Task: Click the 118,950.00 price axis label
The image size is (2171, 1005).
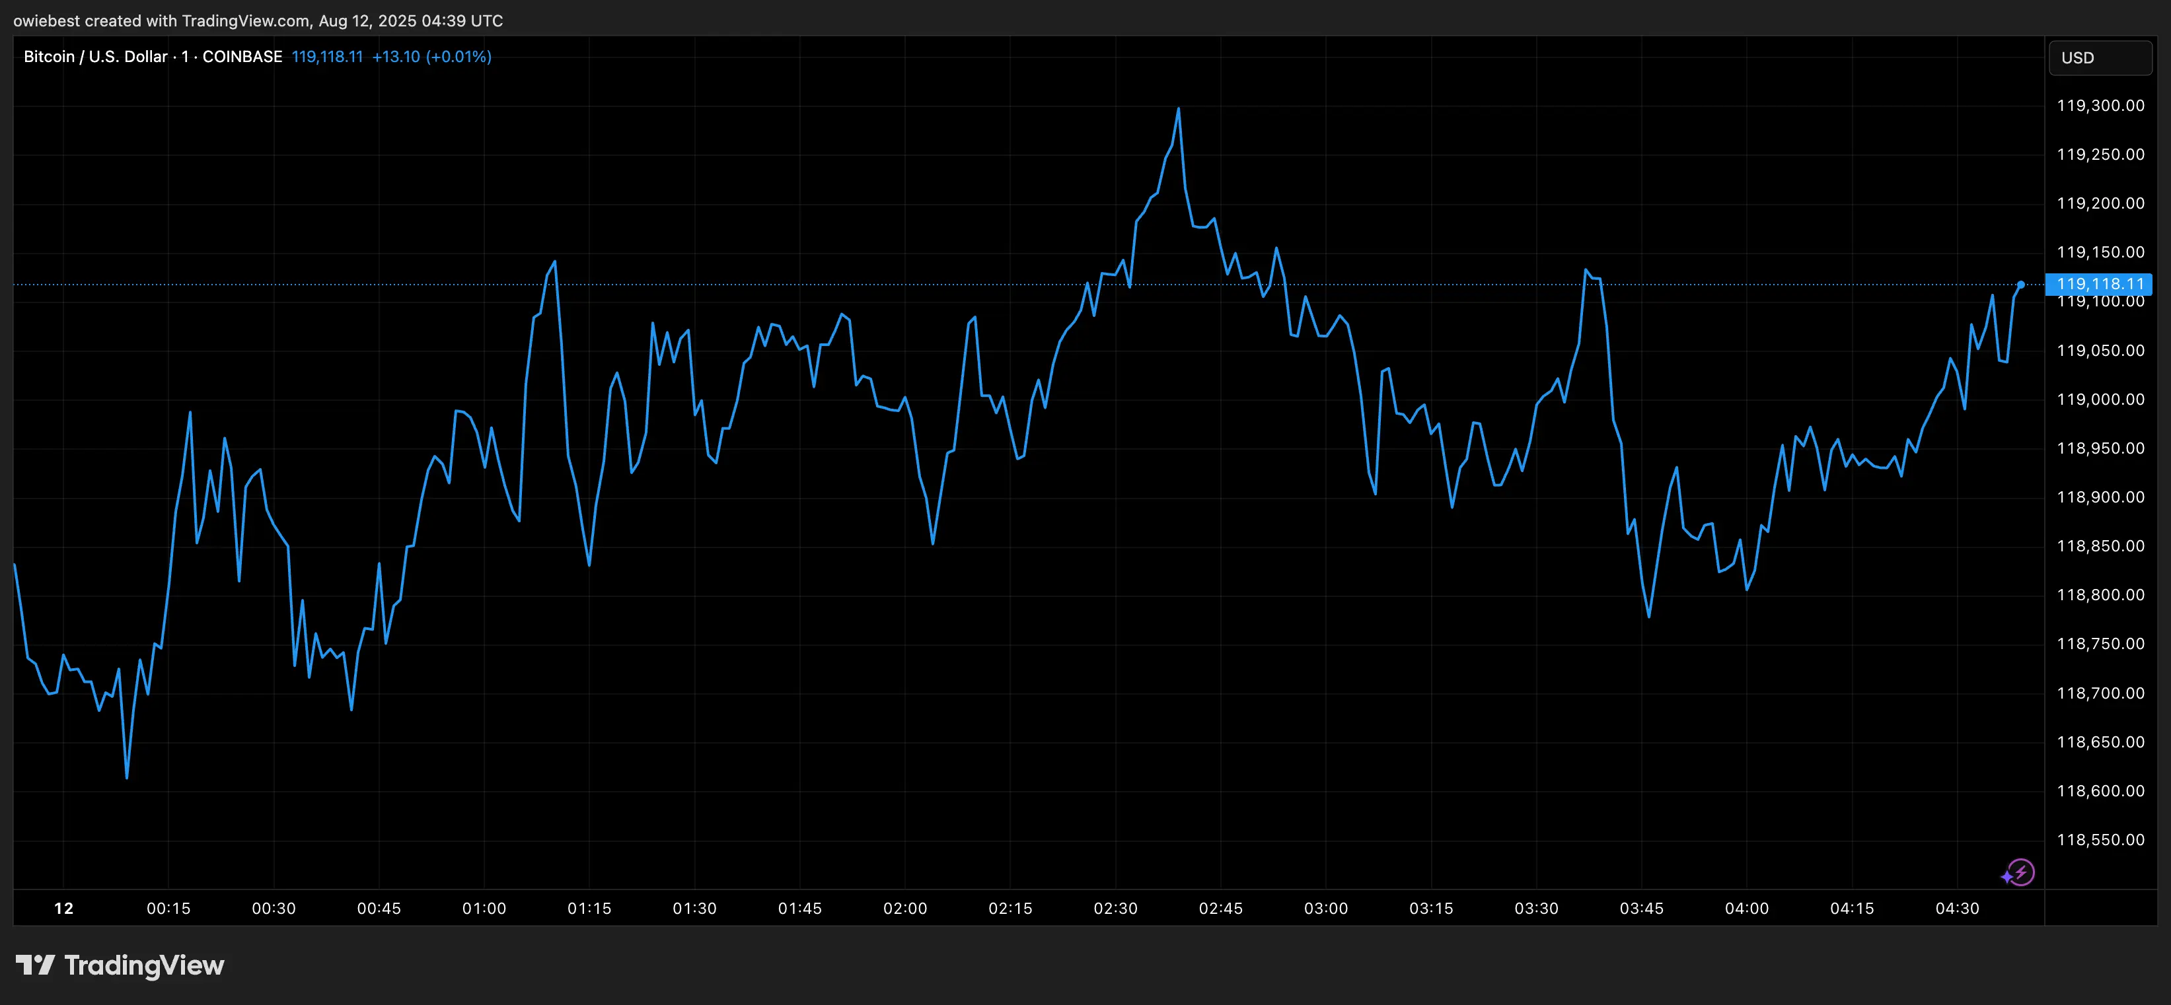Action: click(x=2100, y=448)
